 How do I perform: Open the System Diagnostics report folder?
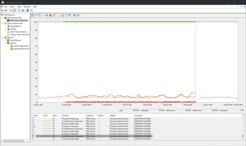21,46
